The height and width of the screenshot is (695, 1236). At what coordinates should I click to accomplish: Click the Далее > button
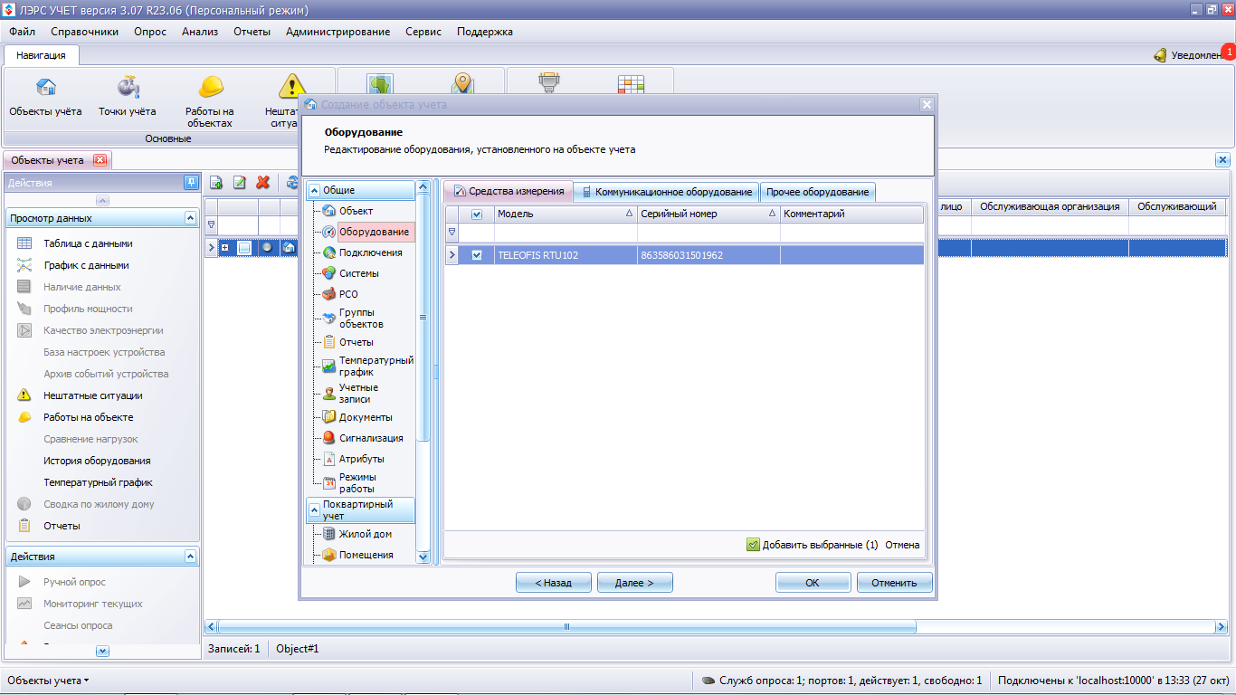pyautogui.click(x=634, y=583)
